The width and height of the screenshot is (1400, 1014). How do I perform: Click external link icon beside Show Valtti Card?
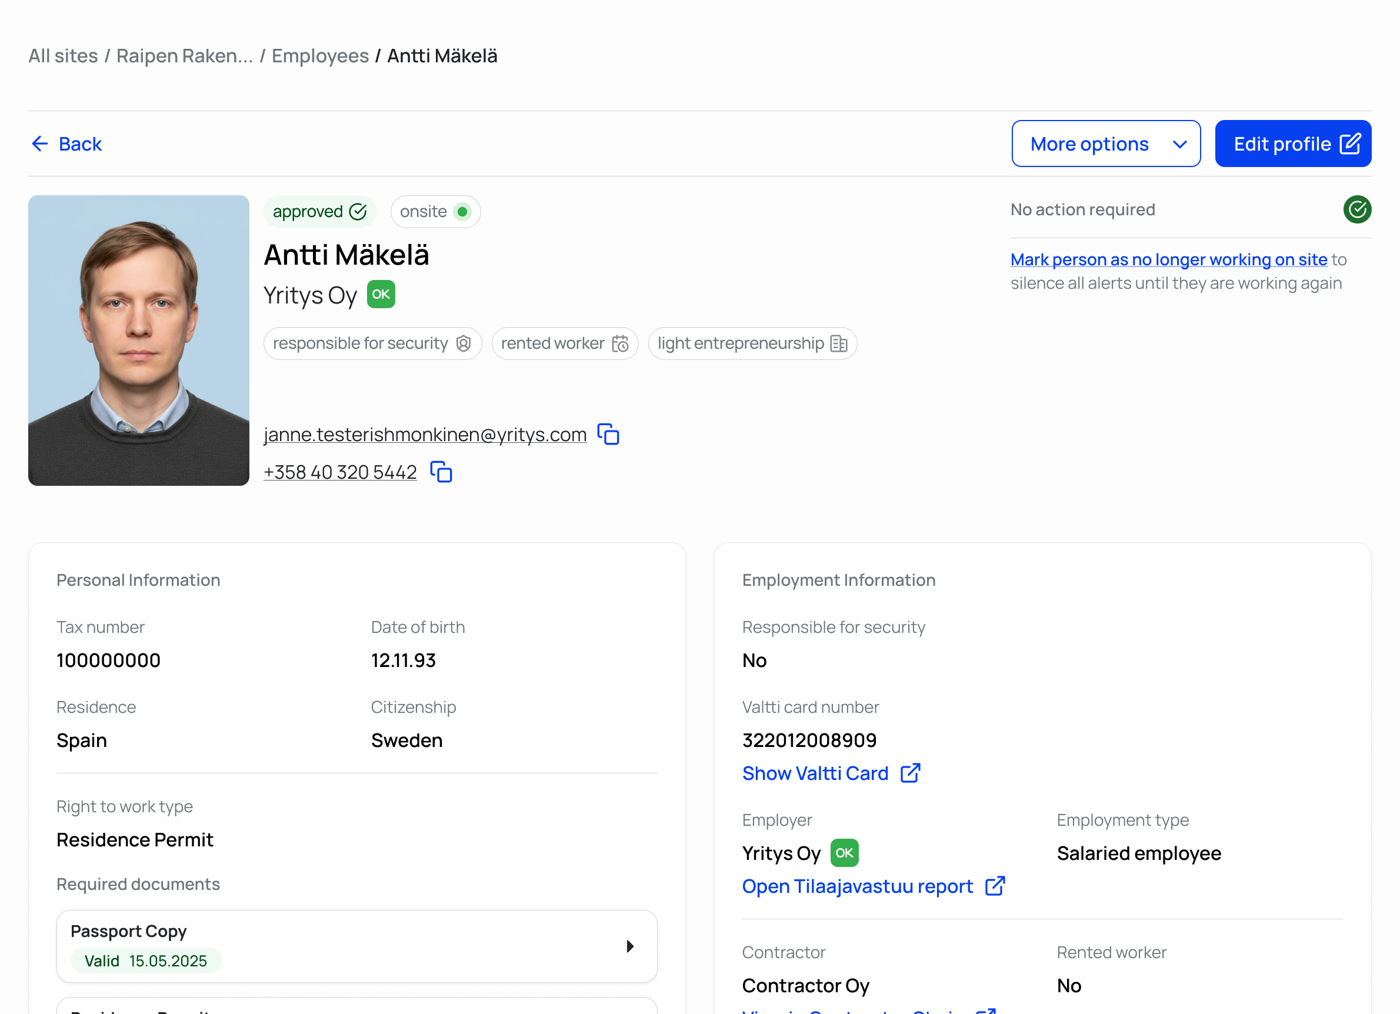(x=911, y=773)
